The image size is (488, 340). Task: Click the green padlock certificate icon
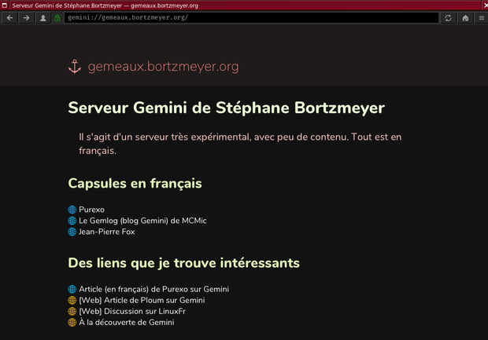click(57, 18)
